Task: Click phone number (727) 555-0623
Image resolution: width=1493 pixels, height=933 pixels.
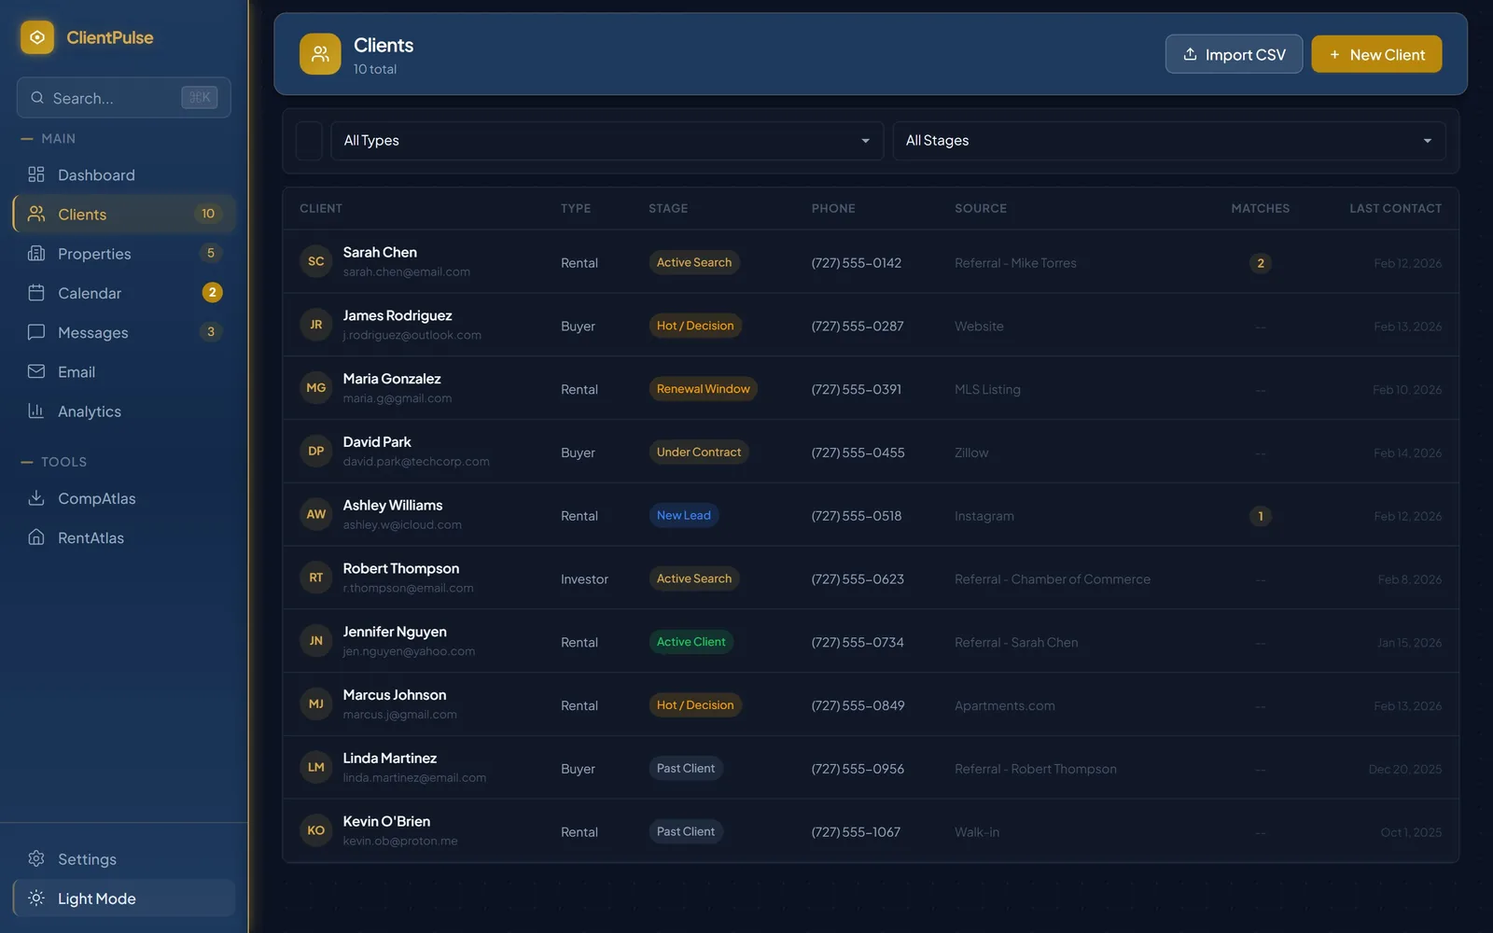Action: [x=858, y=579]
